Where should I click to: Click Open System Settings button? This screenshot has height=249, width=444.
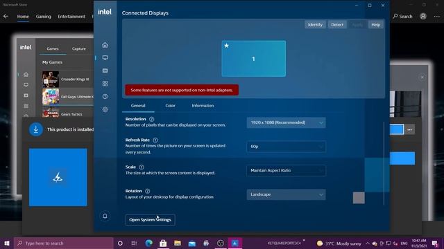tap(150, 220)
